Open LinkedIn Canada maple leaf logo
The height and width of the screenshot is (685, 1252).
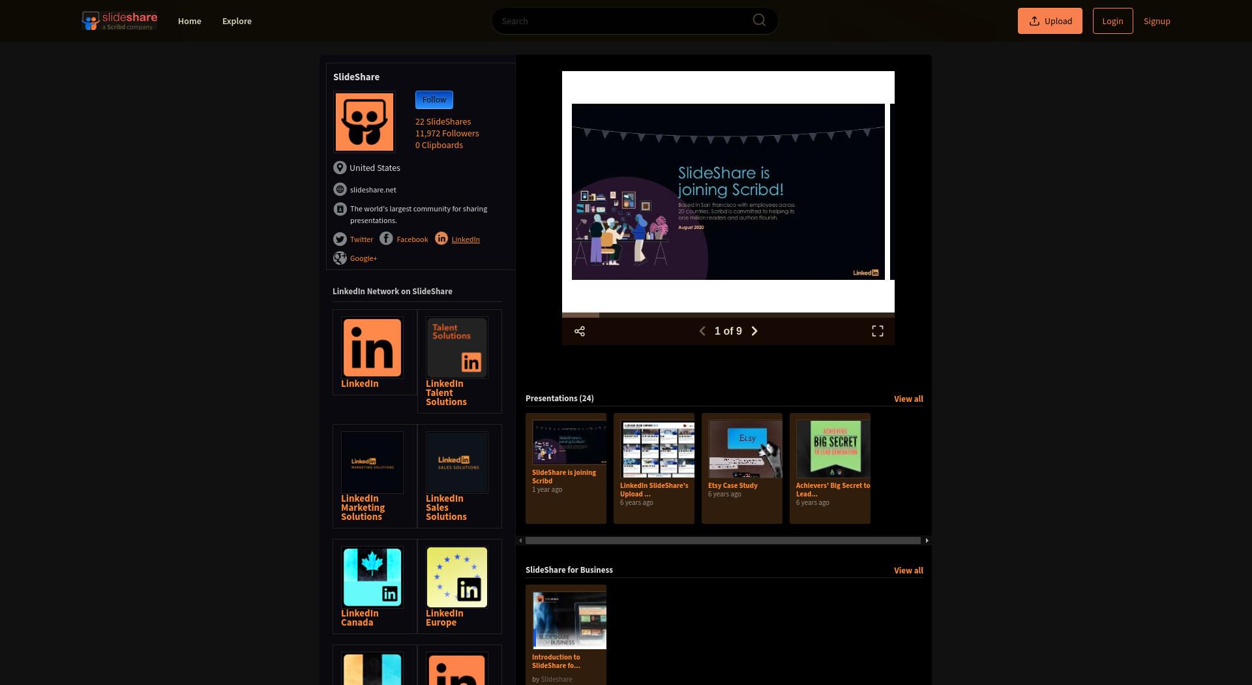(x=372, y=577)
